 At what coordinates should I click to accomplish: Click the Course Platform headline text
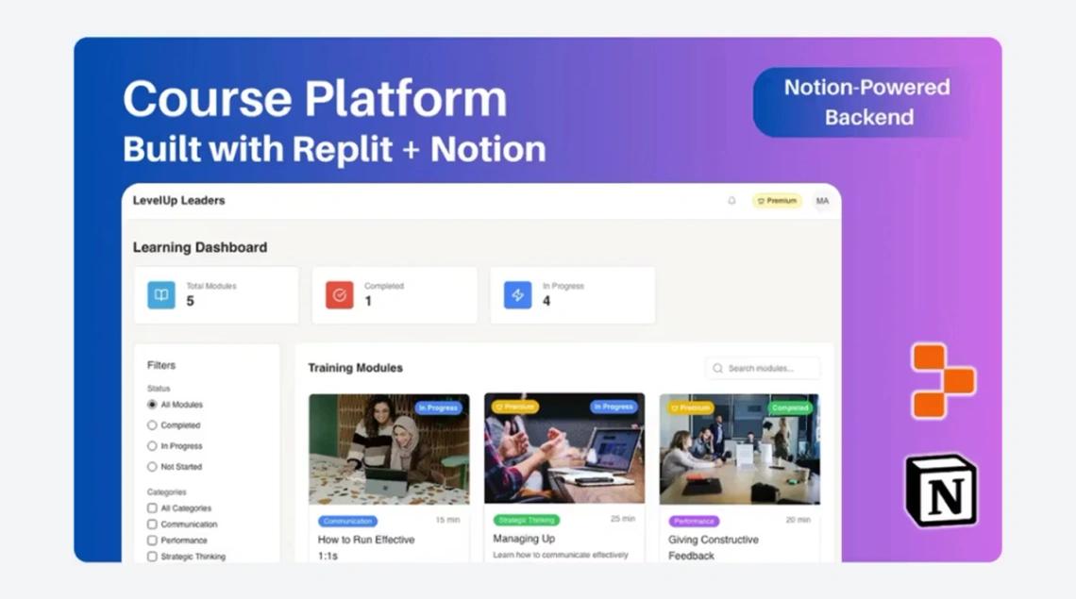[x=315, y=99]
